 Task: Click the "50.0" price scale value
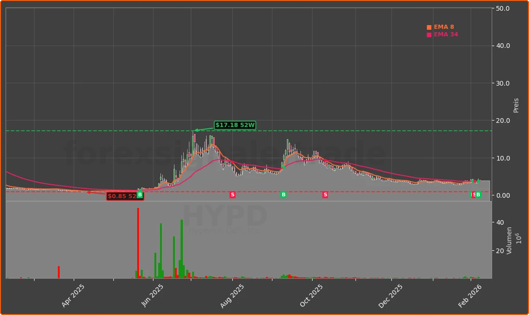(503, 7)
